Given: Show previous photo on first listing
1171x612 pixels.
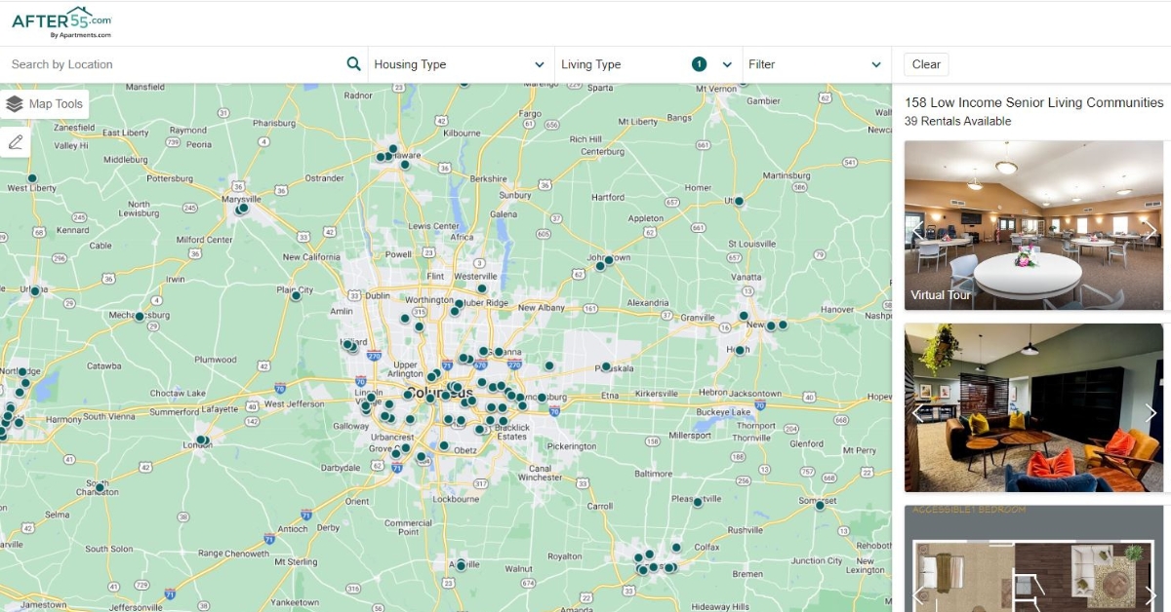Looking at the screenshot, I should [x=918, y=231].
